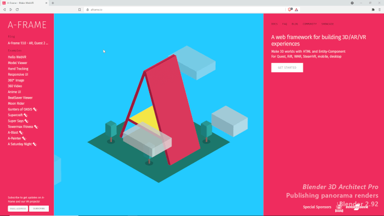Click the aframe.io address bar
Viewport: 384px width, 216px height.
click(x=185, y=9)
